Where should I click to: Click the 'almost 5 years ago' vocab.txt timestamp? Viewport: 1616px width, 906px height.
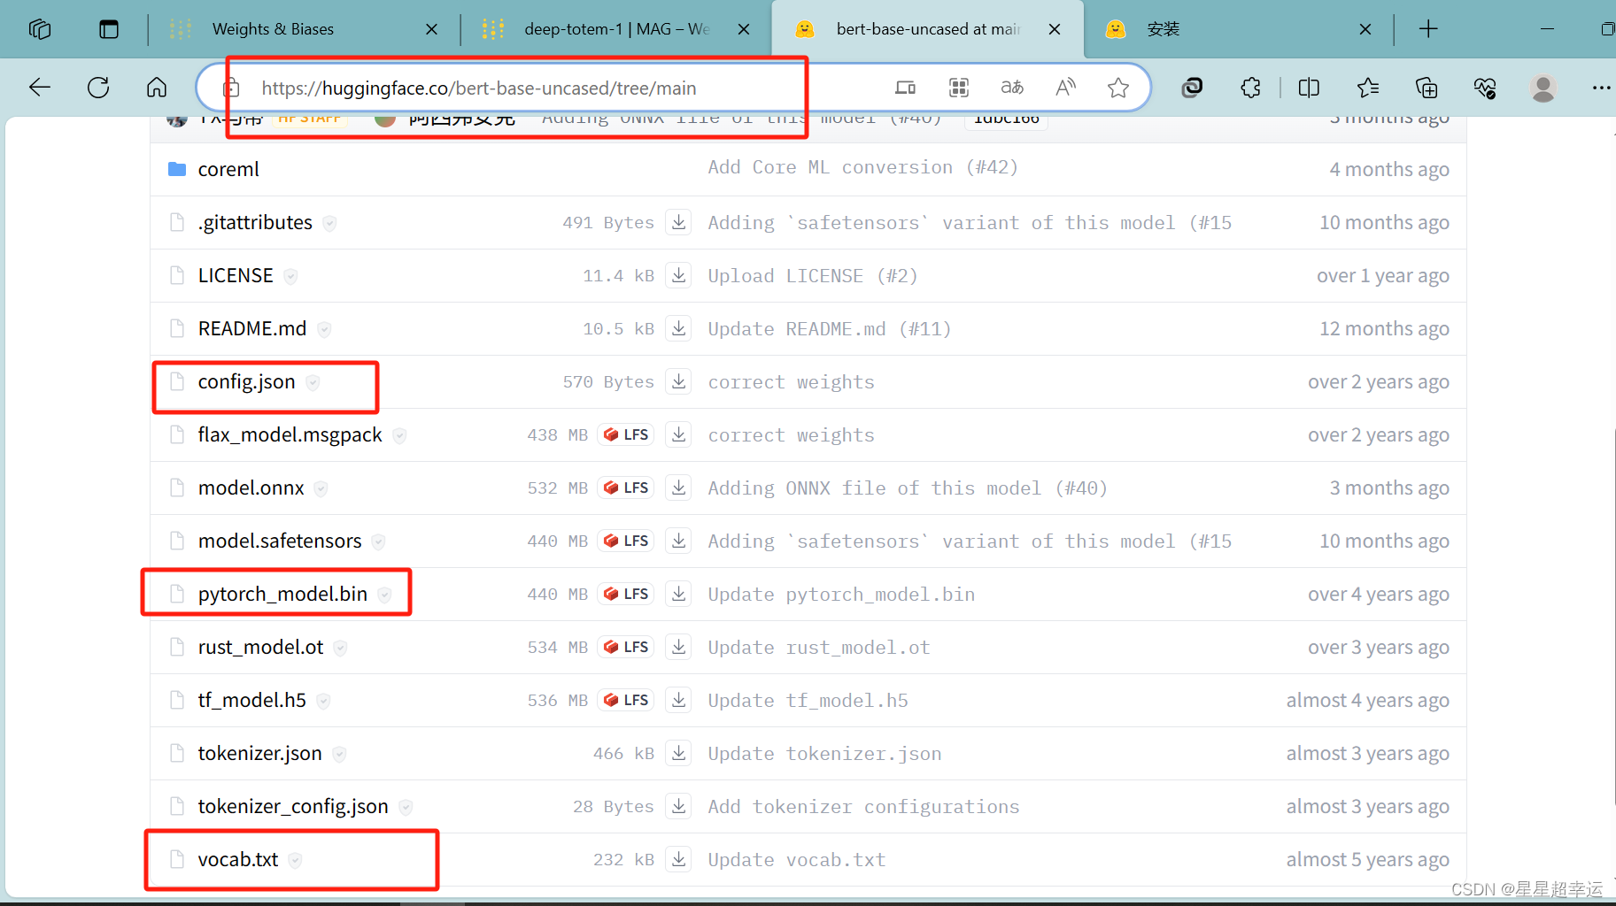pyautogui.click(x=1367, y=859)
